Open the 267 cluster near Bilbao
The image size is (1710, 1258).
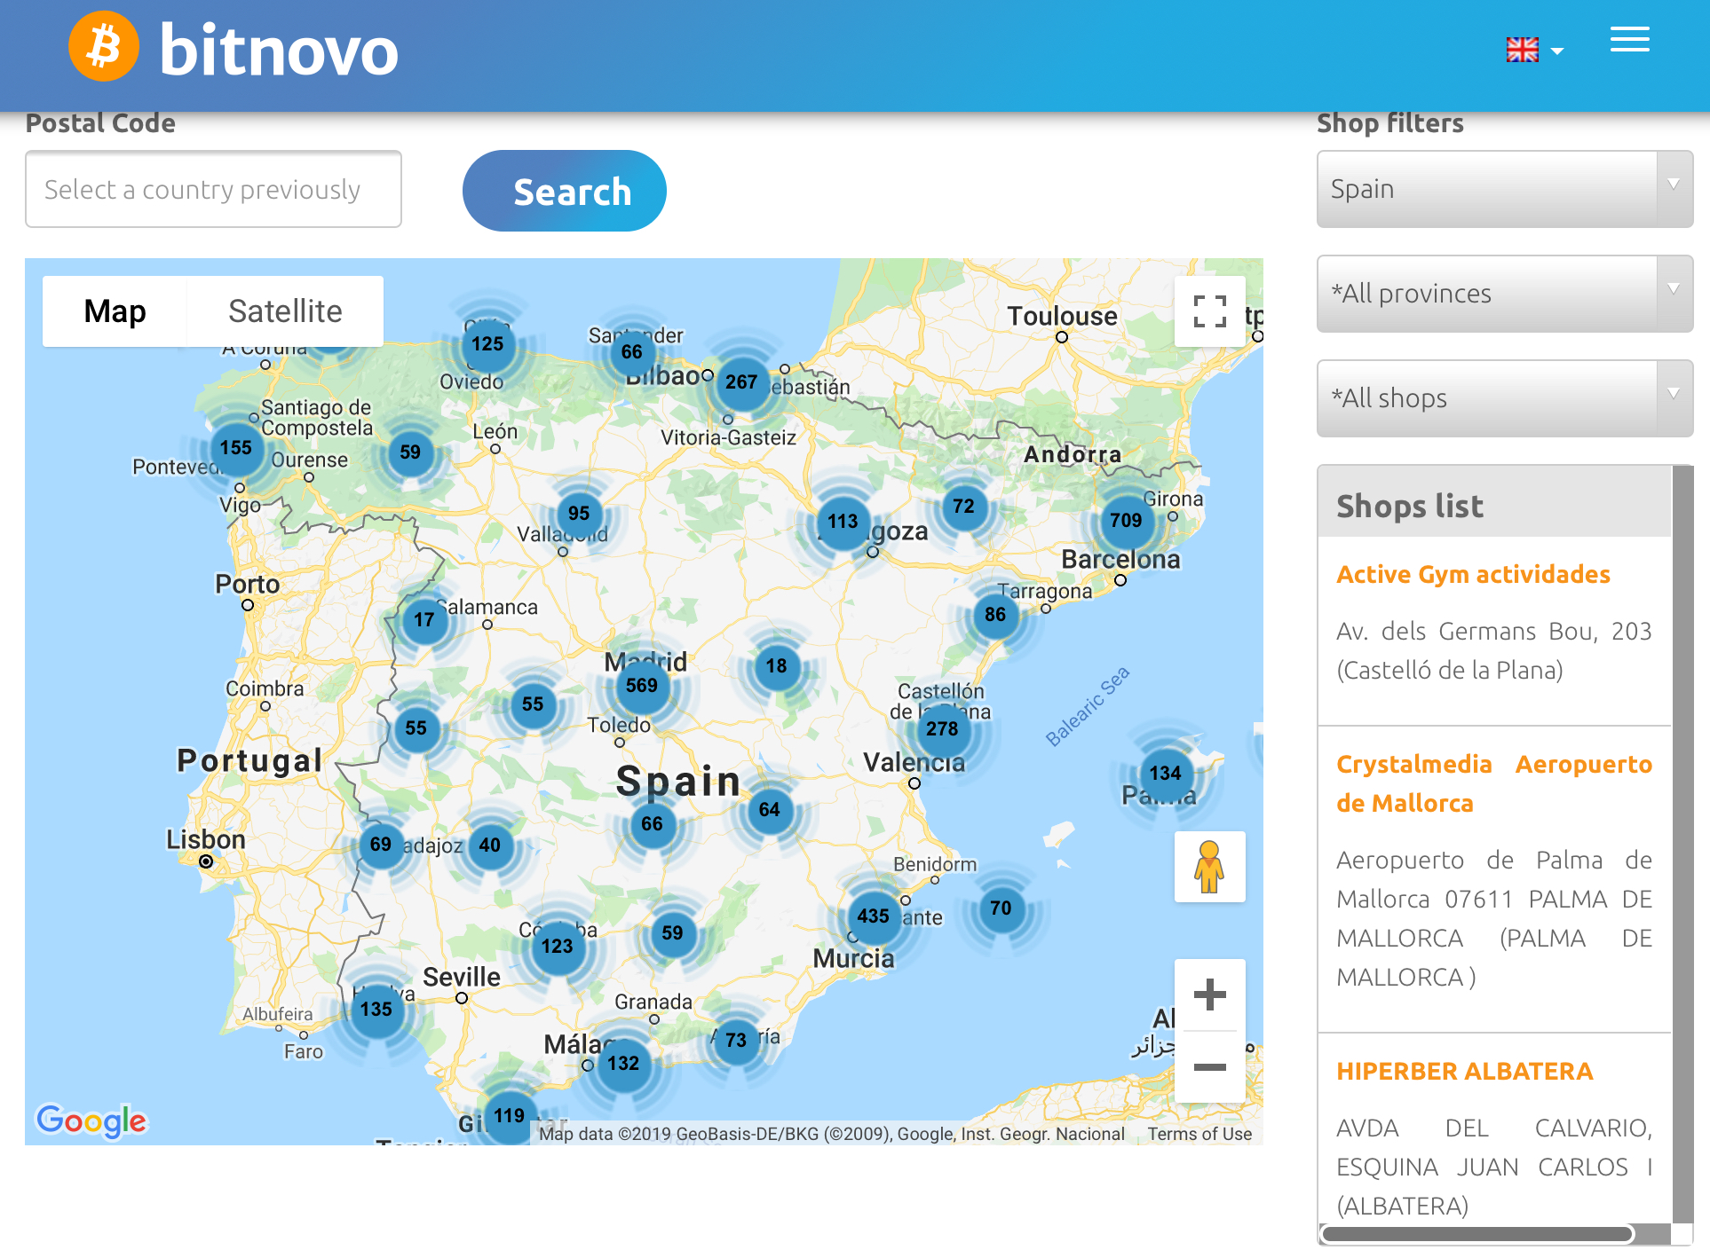click(x=741, y=382)
